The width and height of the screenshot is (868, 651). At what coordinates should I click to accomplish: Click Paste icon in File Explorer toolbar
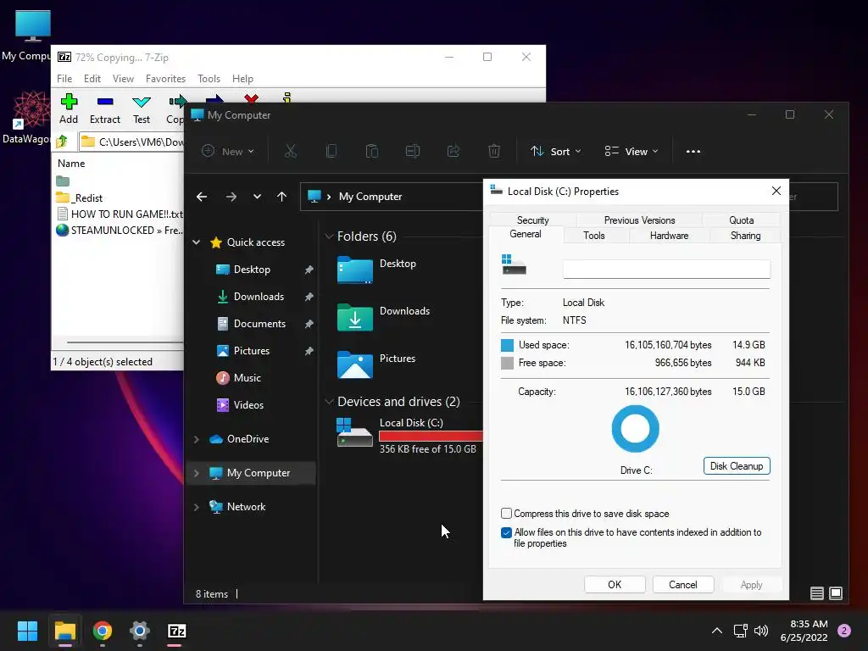click(x=372, y=151)
